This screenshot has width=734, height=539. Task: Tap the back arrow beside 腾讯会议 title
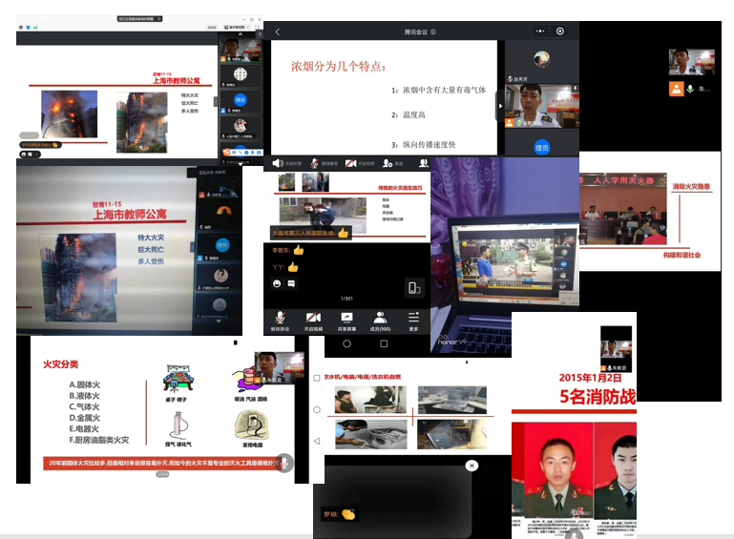pyautogui.click(x=278, y=31)
